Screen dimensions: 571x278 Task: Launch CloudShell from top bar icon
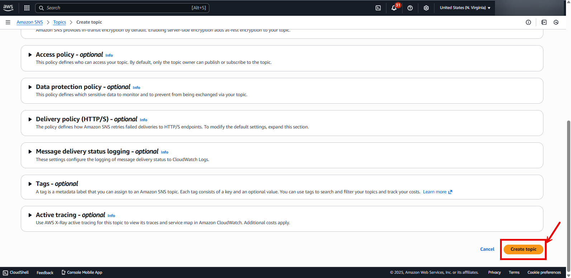[378, 8]
